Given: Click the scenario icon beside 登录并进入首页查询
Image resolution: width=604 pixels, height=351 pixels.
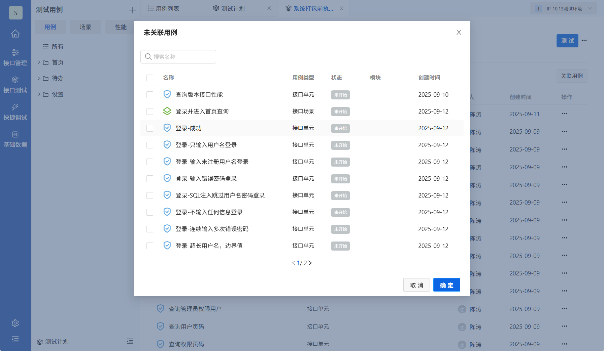Looking at the screenshot, I should click(167, 111).
